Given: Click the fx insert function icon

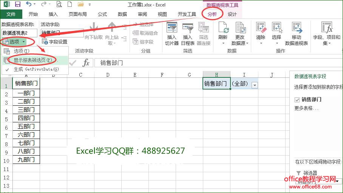Looking at the screenshot, I should pyautogui.click(x=86, y=63).
